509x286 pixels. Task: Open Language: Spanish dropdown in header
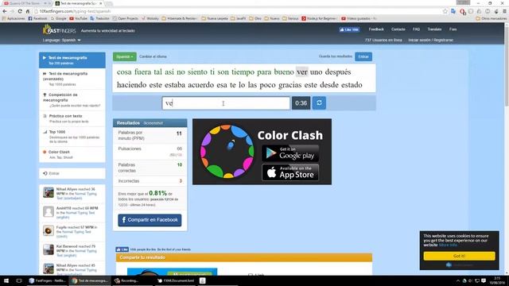[x=62, y=41]
